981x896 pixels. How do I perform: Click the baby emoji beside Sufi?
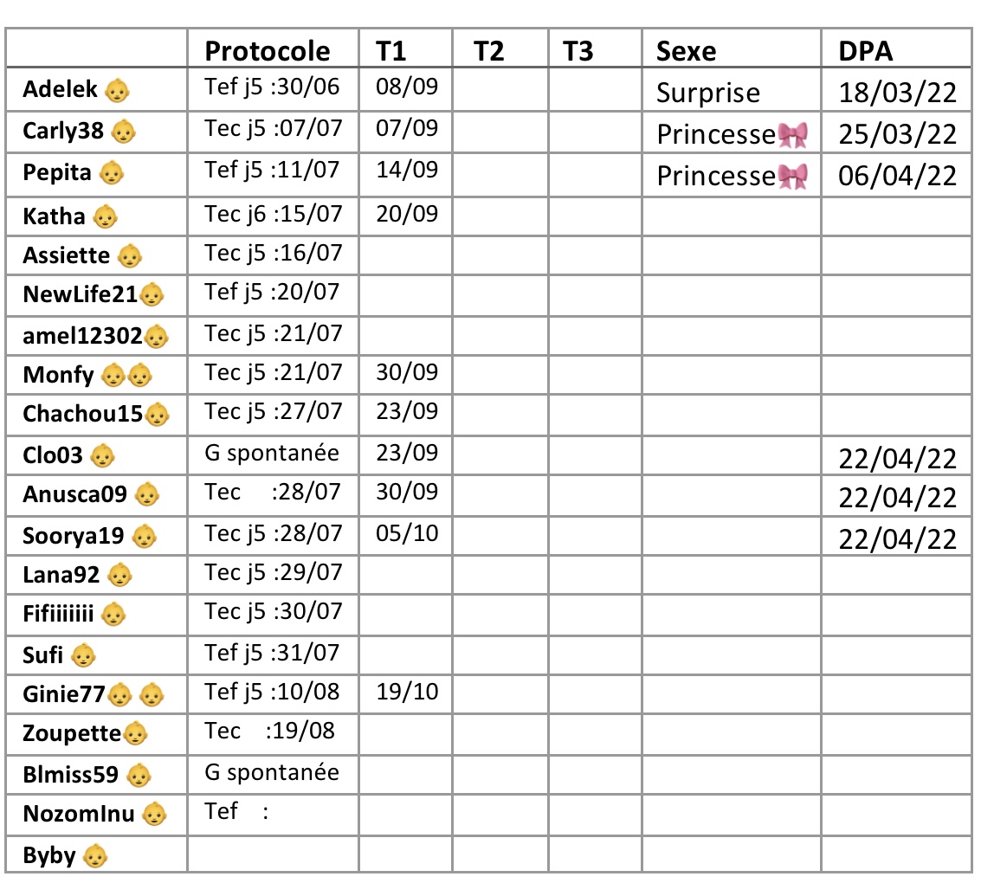(83, 656)
